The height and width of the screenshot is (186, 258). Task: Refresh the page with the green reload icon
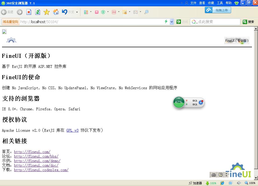click(38, 12)
